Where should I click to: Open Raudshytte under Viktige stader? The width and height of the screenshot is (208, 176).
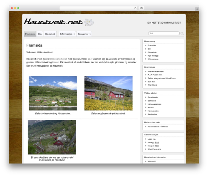[153, 97]
